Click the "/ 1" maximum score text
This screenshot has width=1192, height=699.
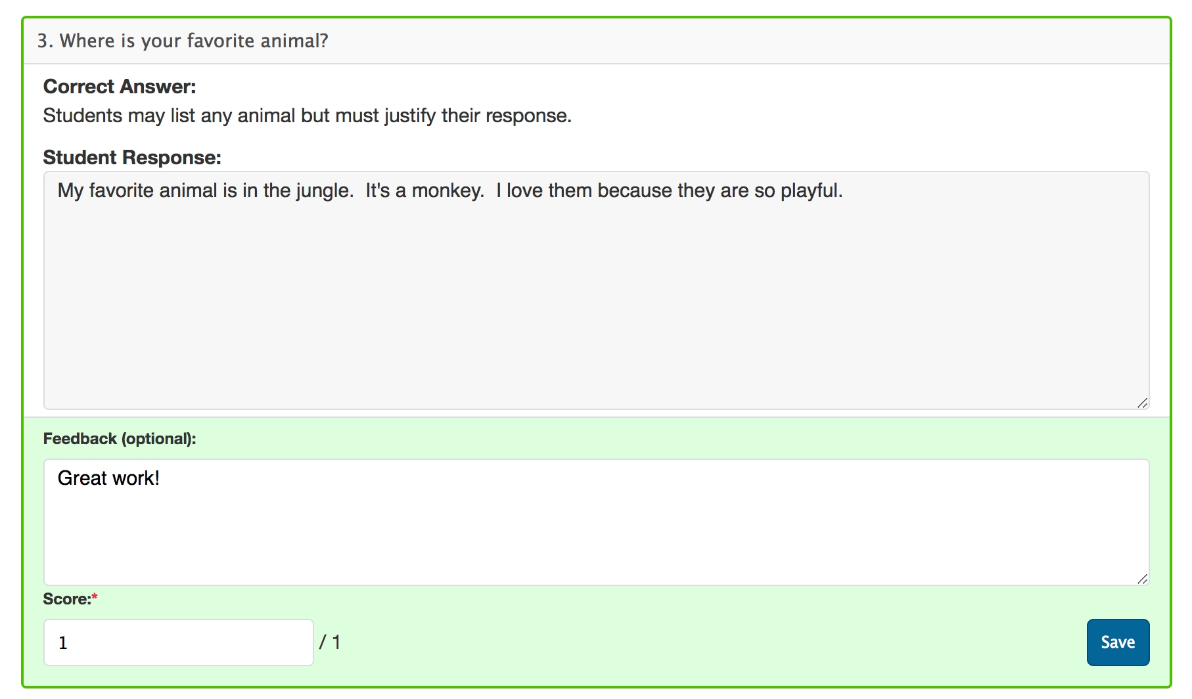click(330, 642)
